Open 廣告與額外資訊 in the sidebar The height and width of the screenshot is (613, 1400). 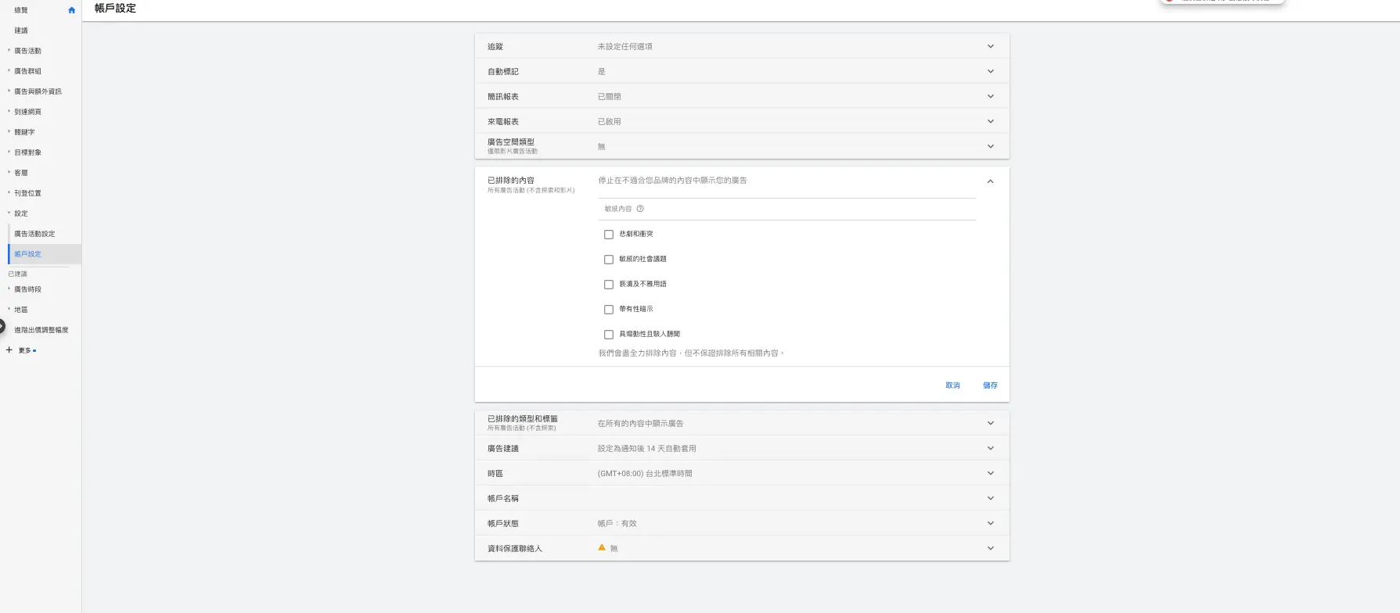tap(38, 91)
